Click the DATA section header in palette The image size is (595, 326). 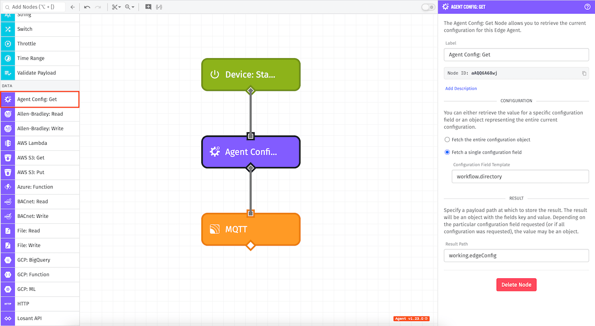40,86
